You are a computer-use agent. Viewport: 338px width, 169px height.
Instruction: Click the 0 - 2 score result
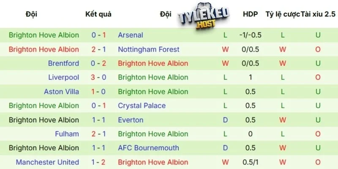(x=98, y=63)
